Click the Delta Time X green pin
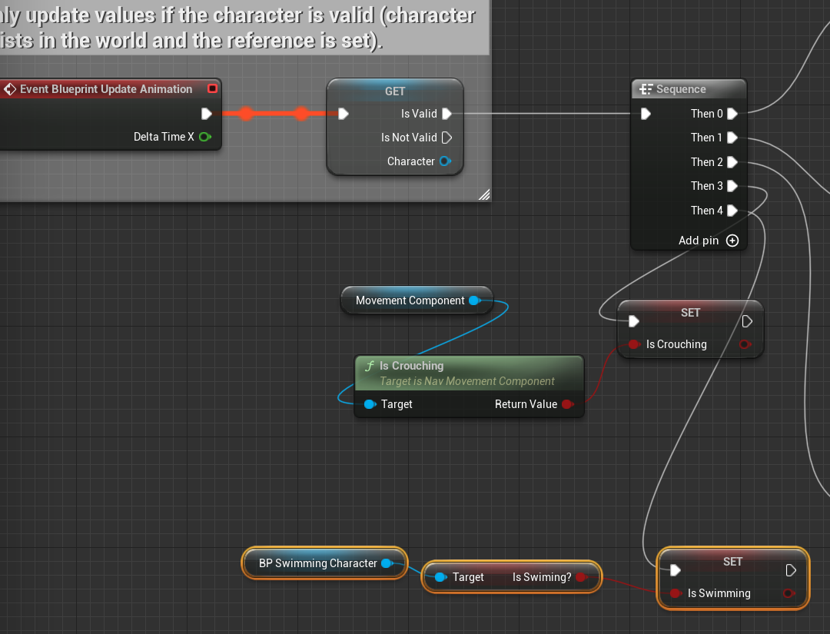Viewport: 830px width, 634px height. pos(204,137)
